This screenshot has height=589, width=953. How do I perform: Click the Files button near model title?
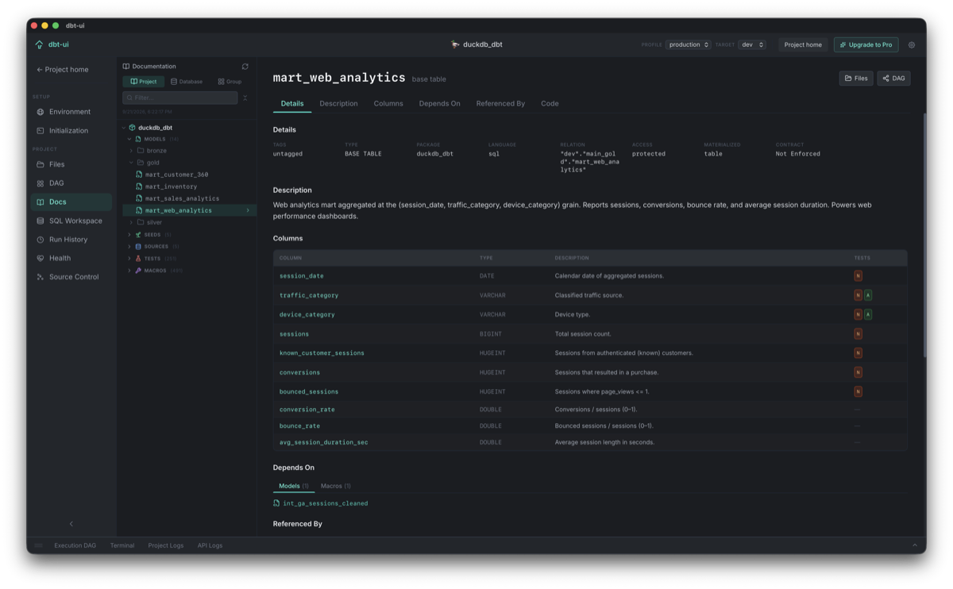[856, 78]
